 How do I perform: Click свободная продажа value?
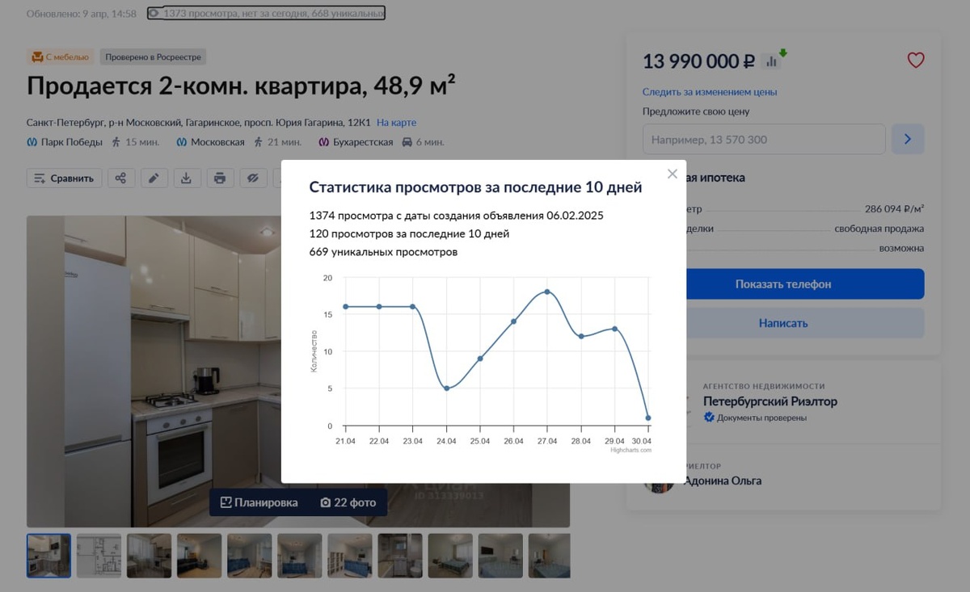(879, 229)
